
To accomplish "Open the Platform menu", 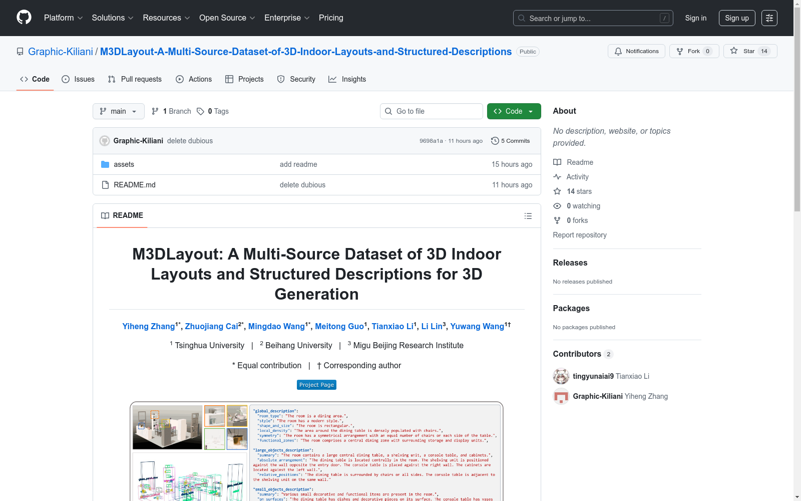I will pos(64,18).
